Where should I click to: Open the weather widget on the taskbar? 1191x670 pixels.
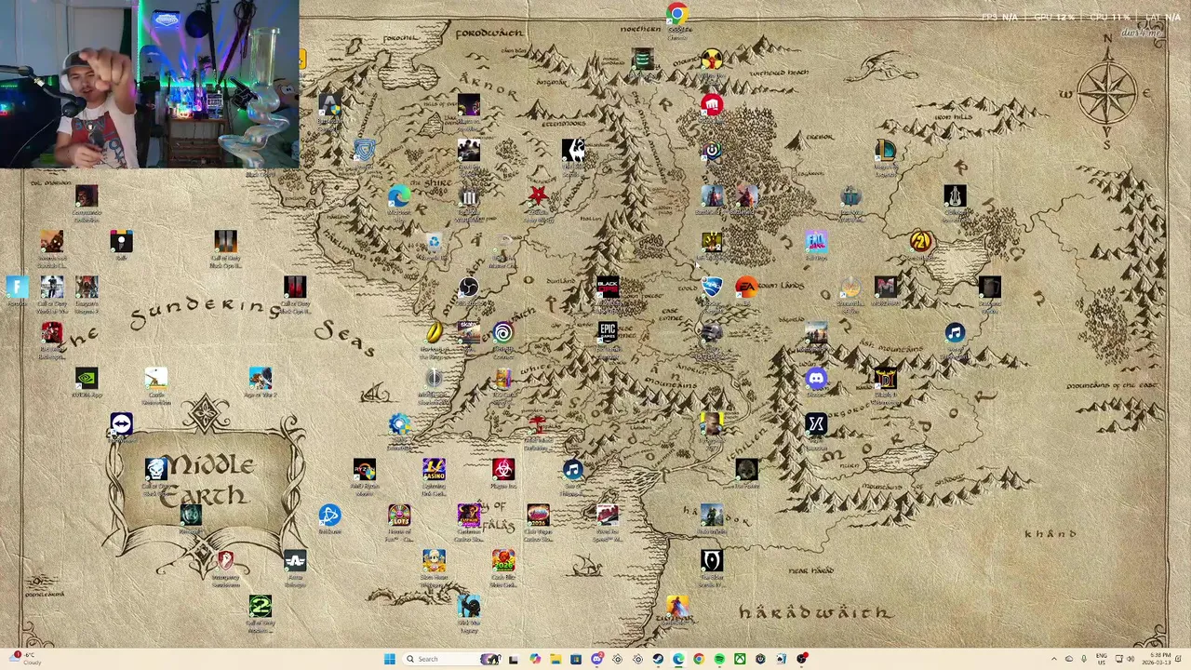coord(25,659)
